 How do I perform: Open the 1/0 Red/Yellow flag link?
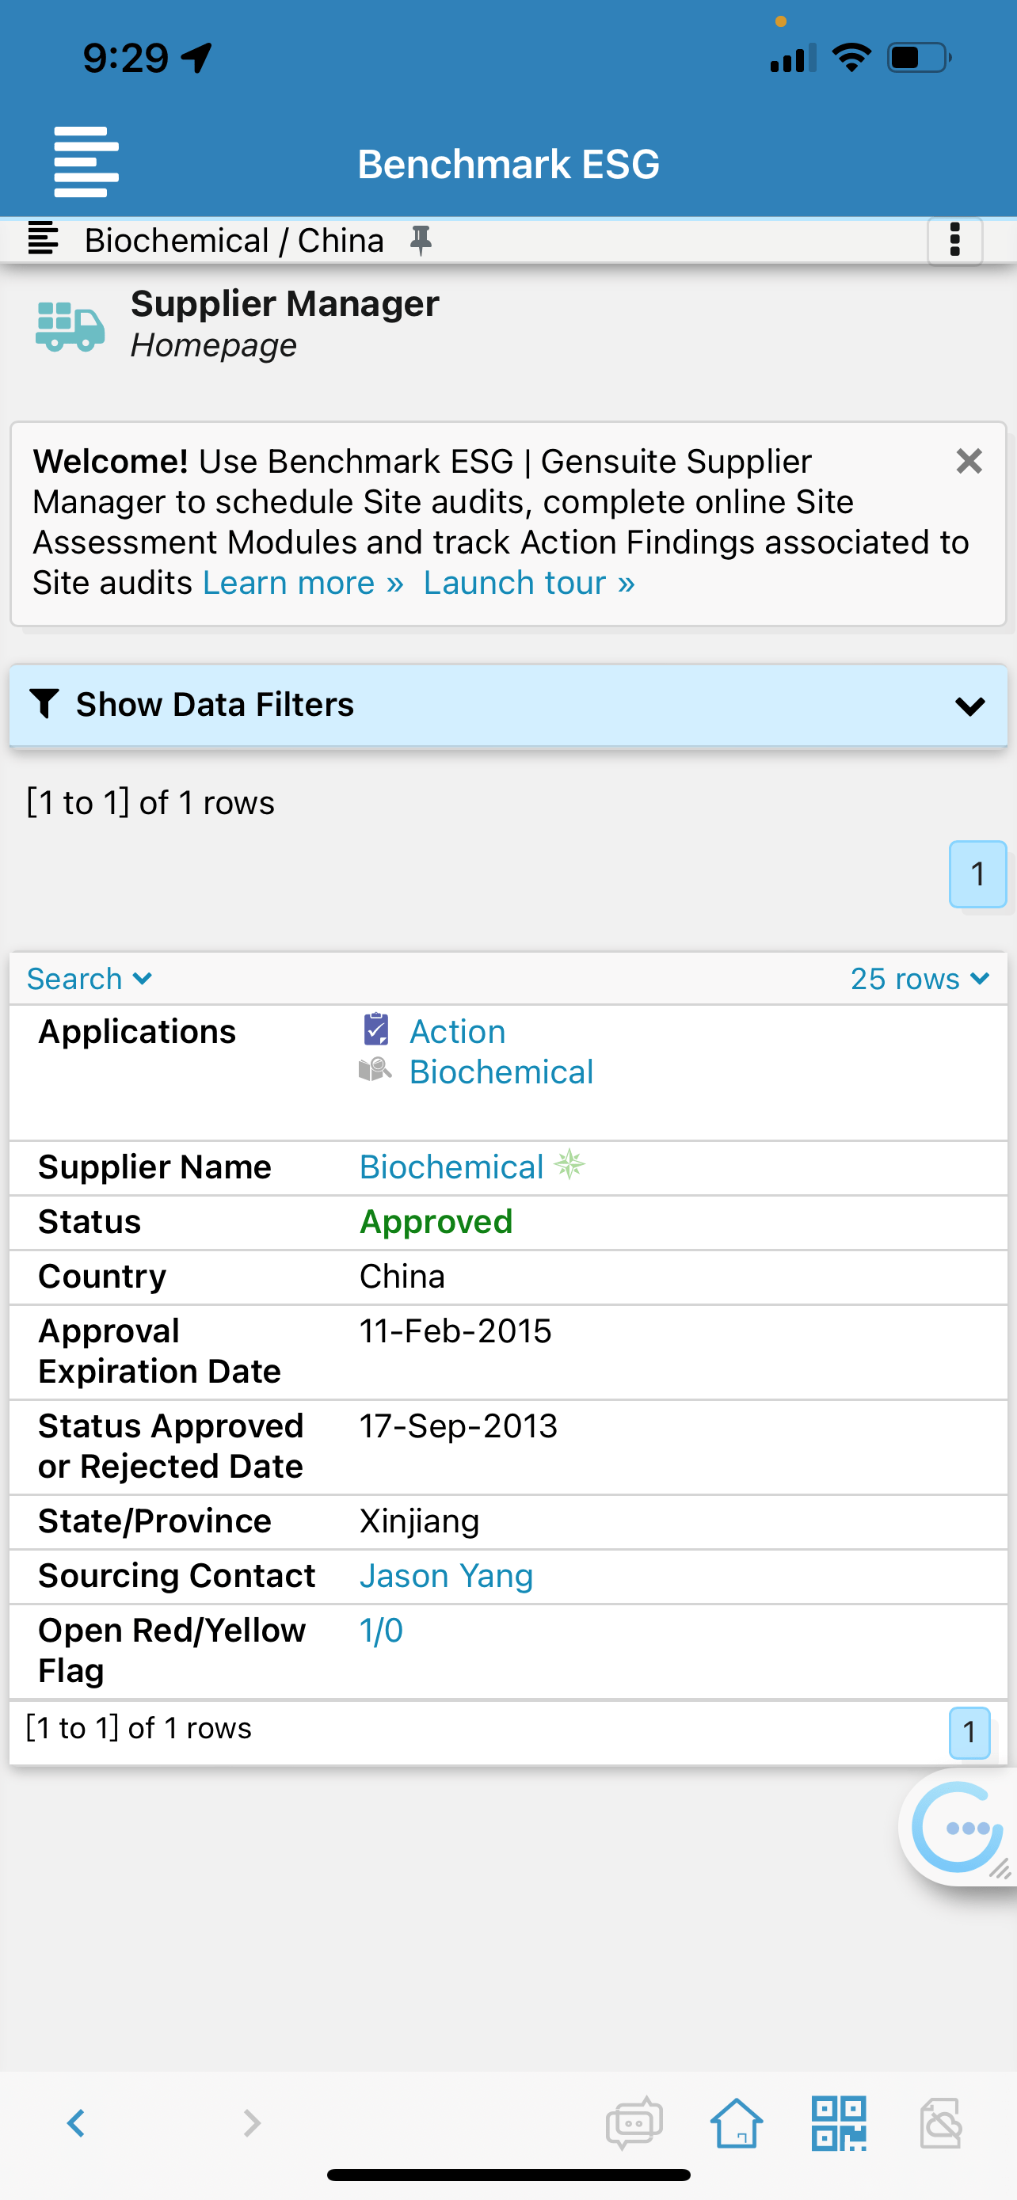click(381, 1631)
